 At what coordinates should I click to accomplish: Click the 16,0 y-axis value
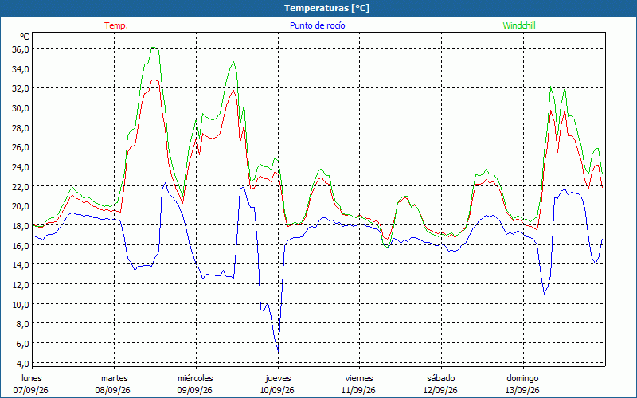21,245
